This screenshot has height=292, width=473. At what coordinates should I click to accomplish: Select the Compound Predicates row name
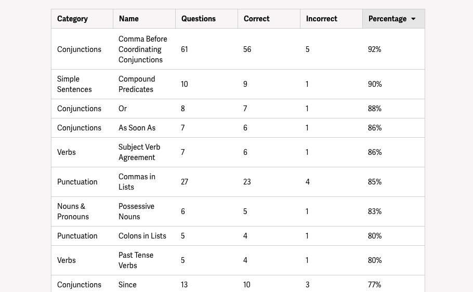click(x=137, y=84)
